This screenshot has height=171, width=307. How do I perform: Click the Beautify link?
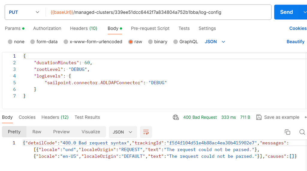(295, 42)
